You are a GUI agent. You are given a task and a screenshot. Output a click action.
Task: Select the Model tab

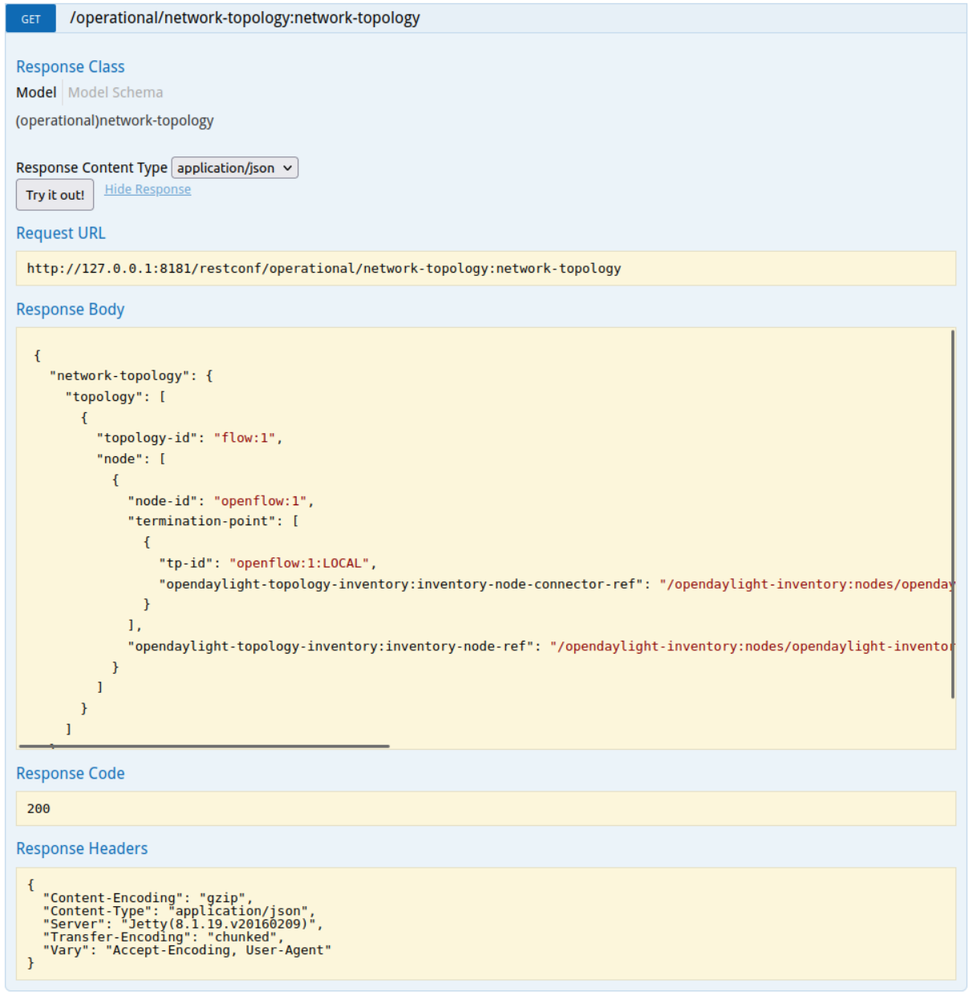click(x=36, y=92)
